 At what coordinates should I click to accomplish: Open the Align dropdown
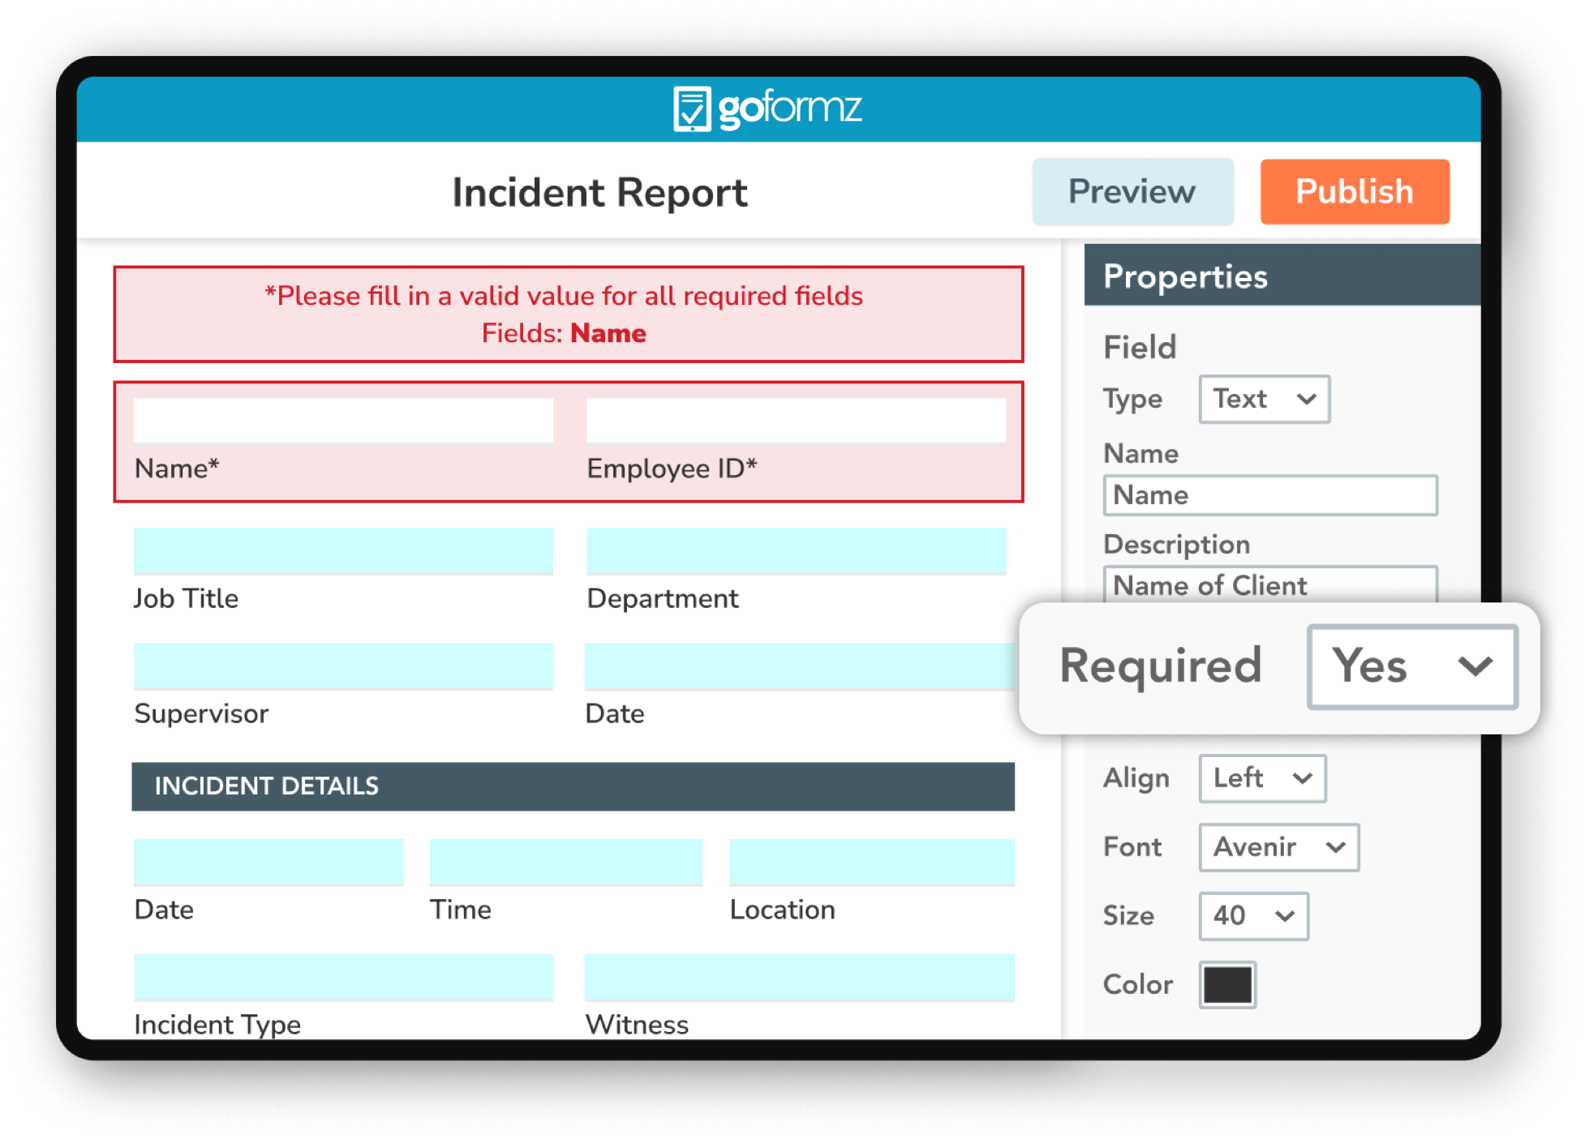point(1261,778)
